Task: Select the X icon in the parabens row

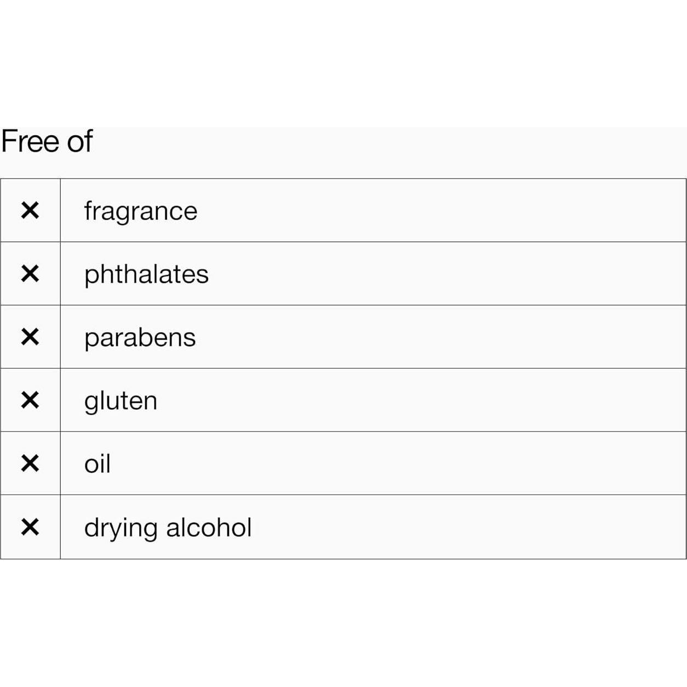Action: coord(30,337)
